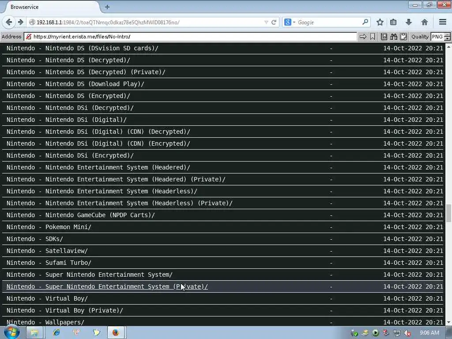Open Nintendo DS (Decrypted) folder
Image resolution: width=452 pixels, height=339 pixels.
68,60
